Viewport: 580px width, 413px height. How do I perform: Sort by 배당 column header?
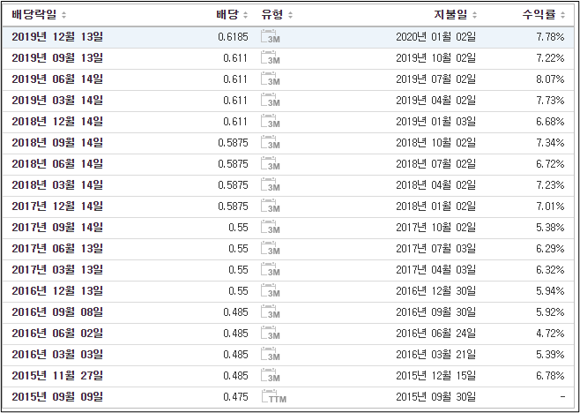tap(232, 15)
